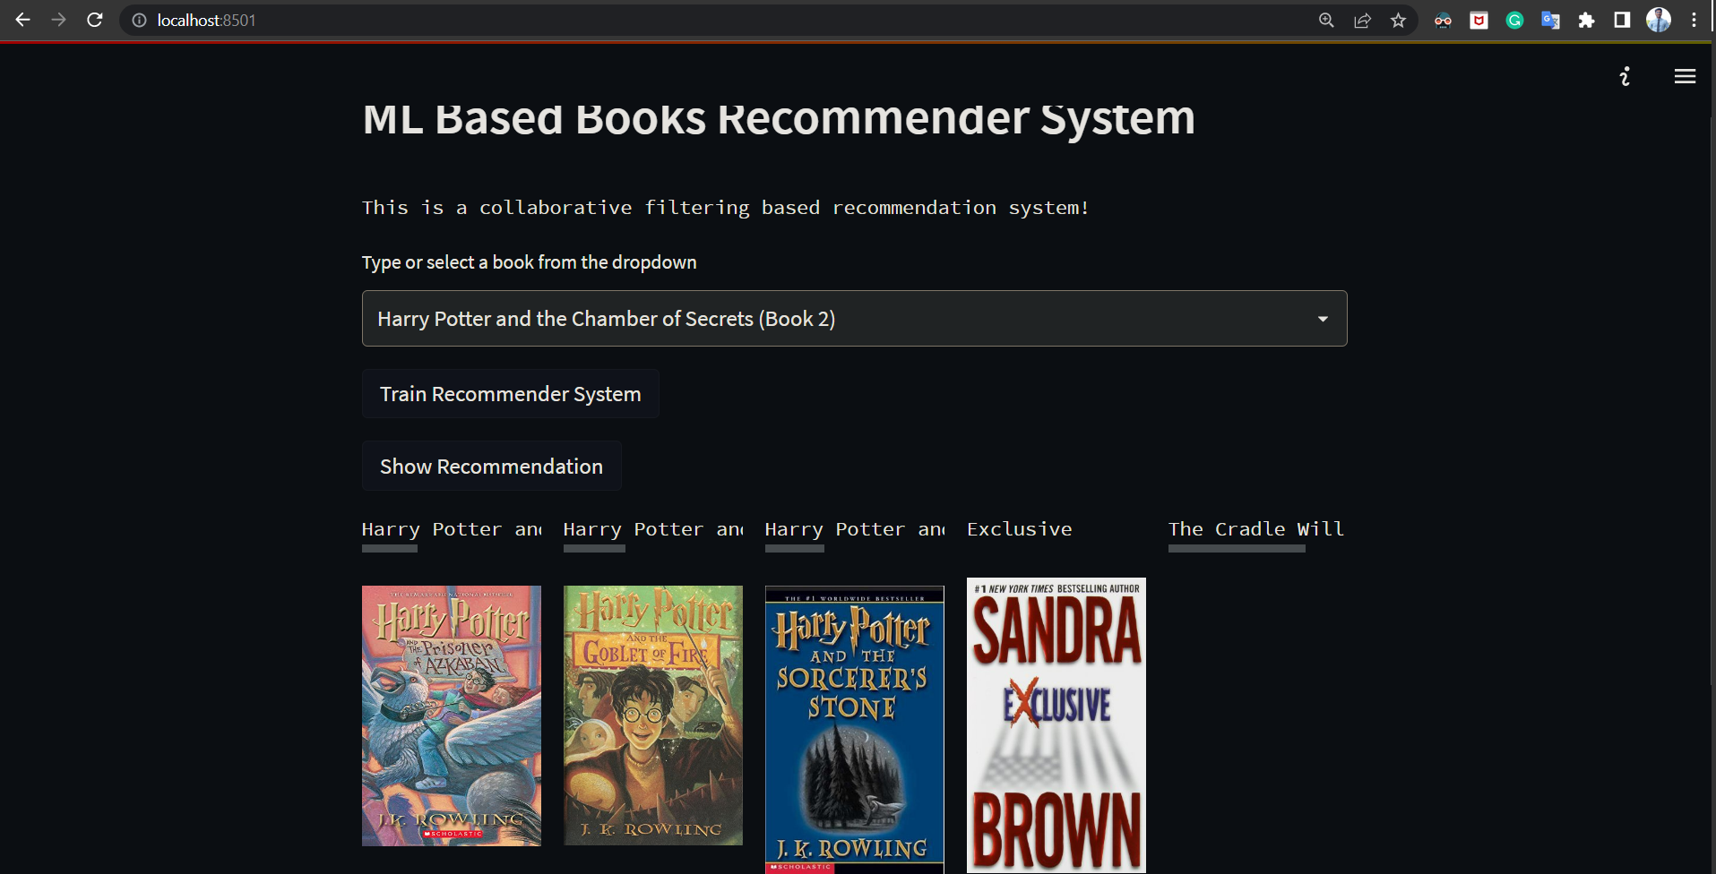Open Chrome three-dot menu
1716x874 pixels.
click(x=1694, y=20)
